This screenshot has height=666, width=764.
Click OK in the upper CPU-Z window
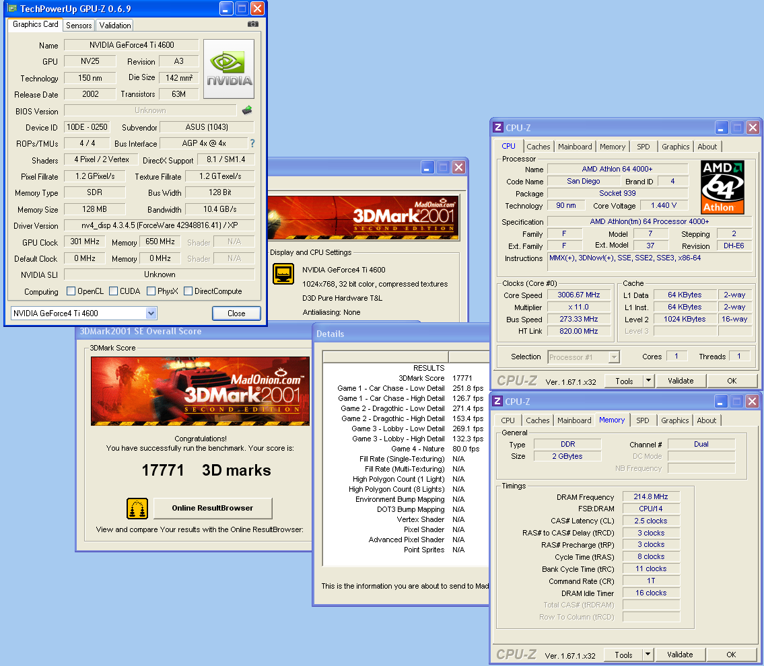point(732,381)
